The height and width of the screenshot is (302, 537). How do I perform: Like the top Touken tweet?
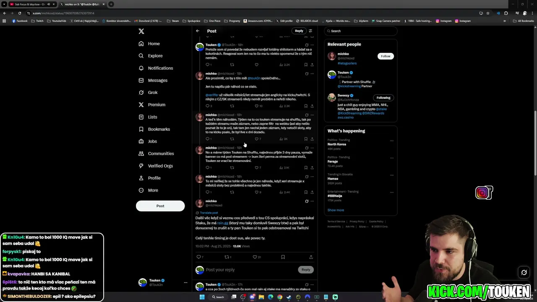[256, 65]
